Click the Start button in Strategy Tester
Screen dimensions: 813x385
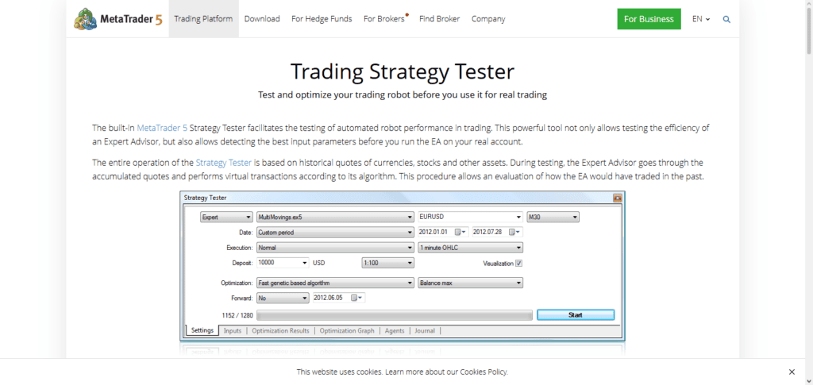tap(576, 314)
